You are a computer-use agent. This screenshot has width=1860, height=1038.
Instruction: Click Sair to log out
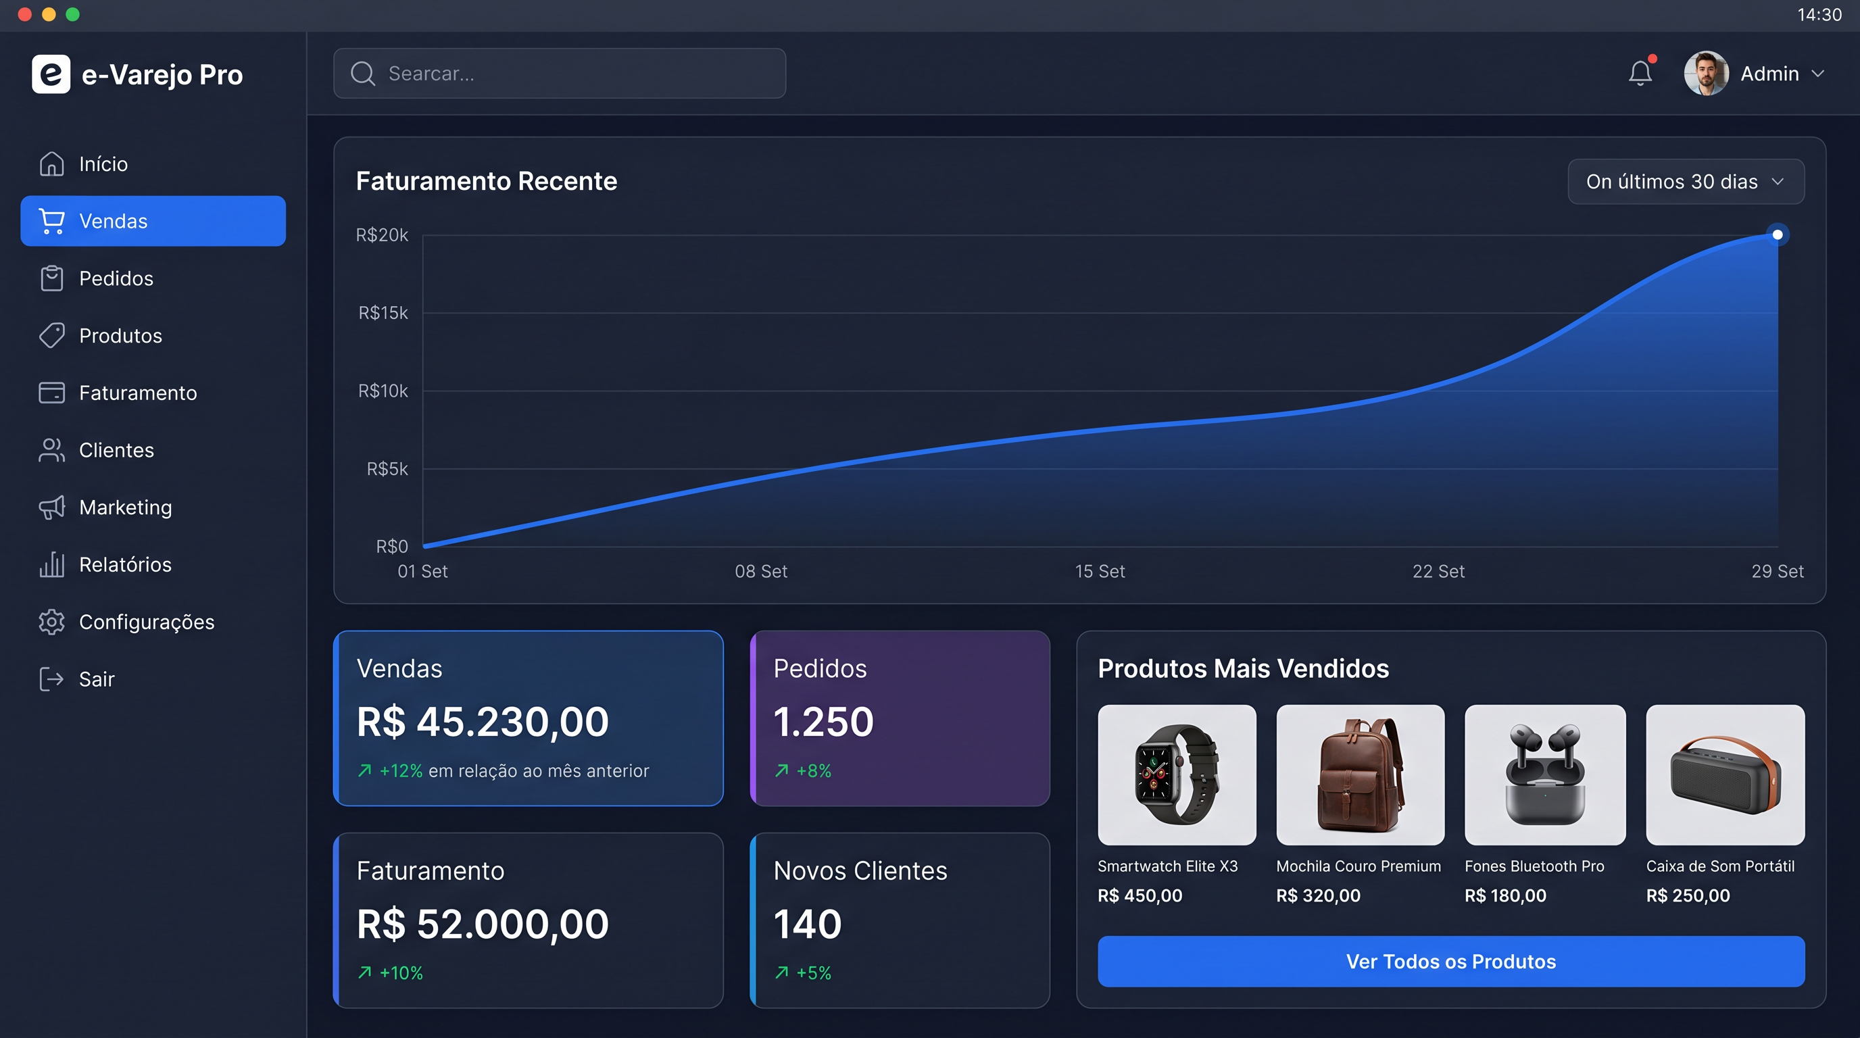(x=153, y=678)
